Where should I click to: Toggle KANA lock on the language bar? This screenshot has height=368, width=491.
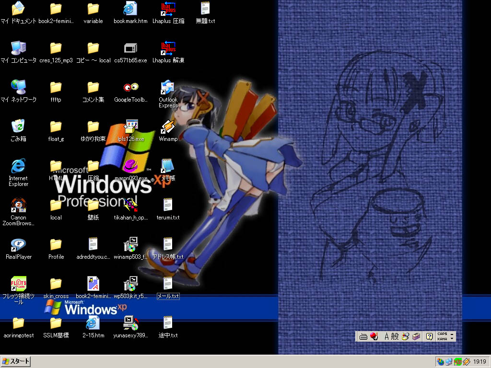(442, 339)
